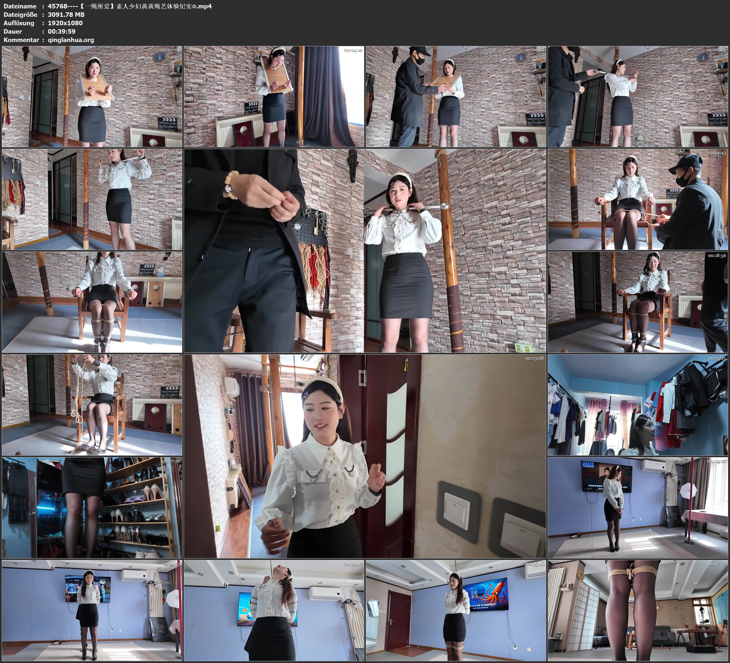Click the thumbnail timestamped 00:02:06

(x=92, y=97)
